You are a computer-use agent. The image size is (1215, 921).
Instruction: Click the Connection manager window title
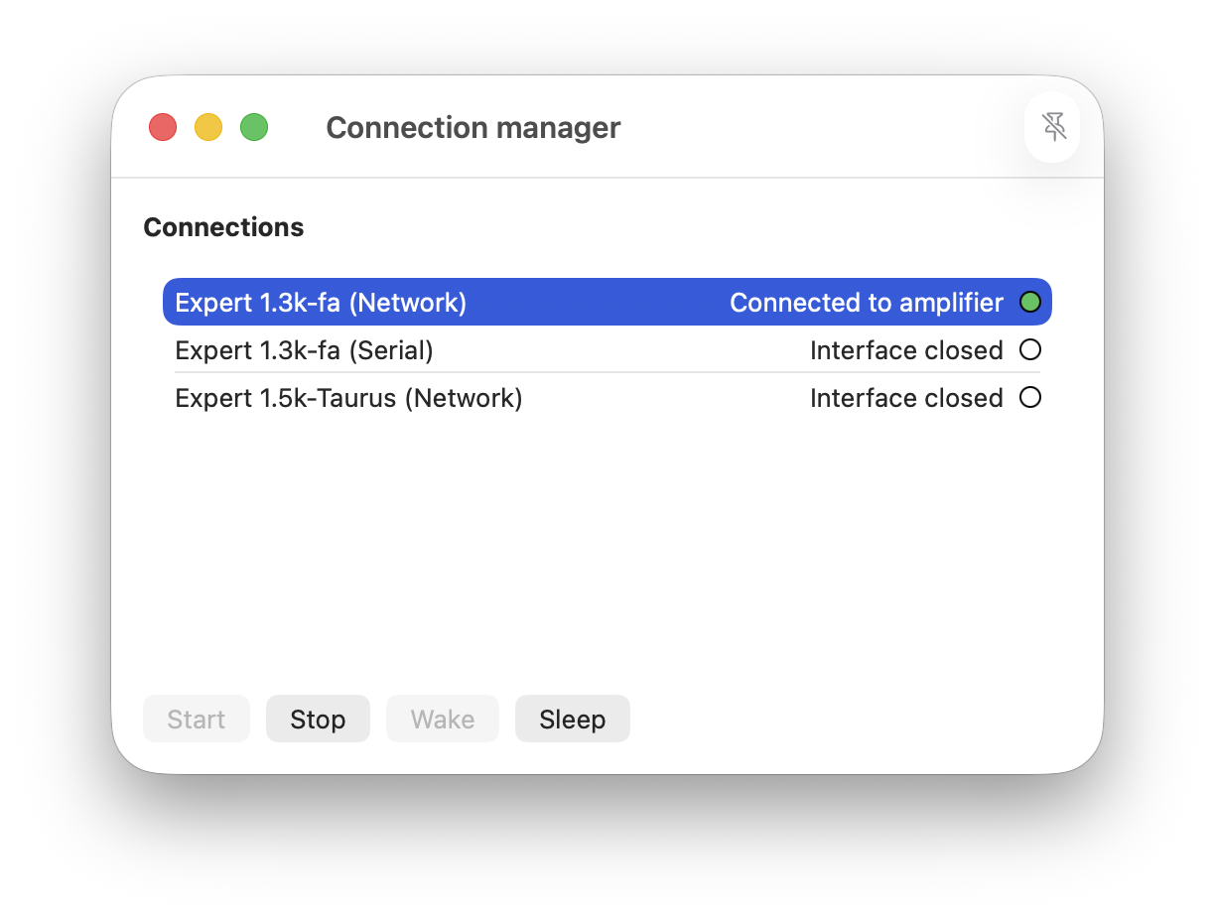click(473, 128)
